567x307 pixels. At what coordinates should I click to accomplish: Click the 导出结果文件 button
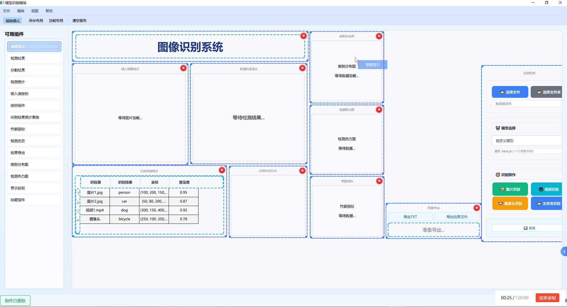(x=457, y=217)
